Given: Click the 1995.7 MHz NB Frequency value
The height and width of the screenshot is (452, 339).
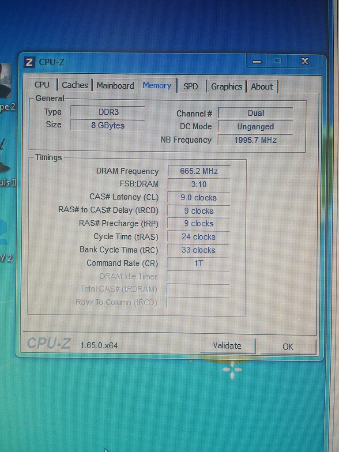Looking at the screenshot, I should 256,140.
